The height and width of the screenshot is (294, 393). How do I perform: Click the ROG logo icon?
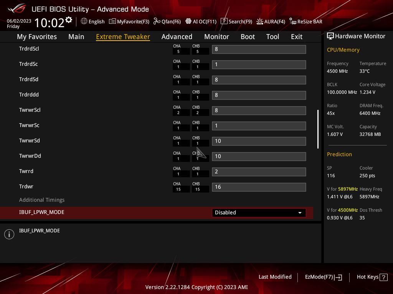click(x=17, y=9)
